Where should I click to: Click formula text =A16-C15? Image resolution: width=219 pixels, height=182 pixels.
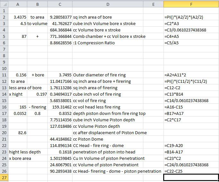(173, 107)
